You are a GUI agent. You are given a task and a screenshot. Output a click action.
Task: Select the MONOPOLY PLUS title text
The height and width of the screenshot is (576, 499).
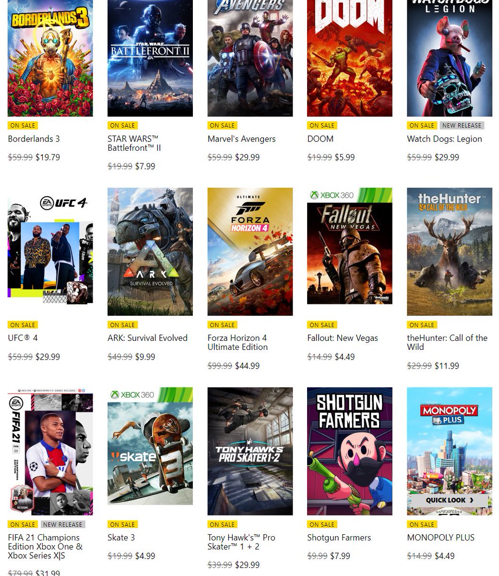pyautogui.click(x=440, y=538)
